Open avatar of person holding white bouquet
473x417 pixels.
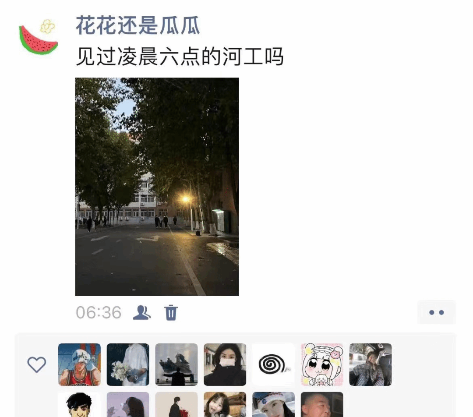click(128, 364)
